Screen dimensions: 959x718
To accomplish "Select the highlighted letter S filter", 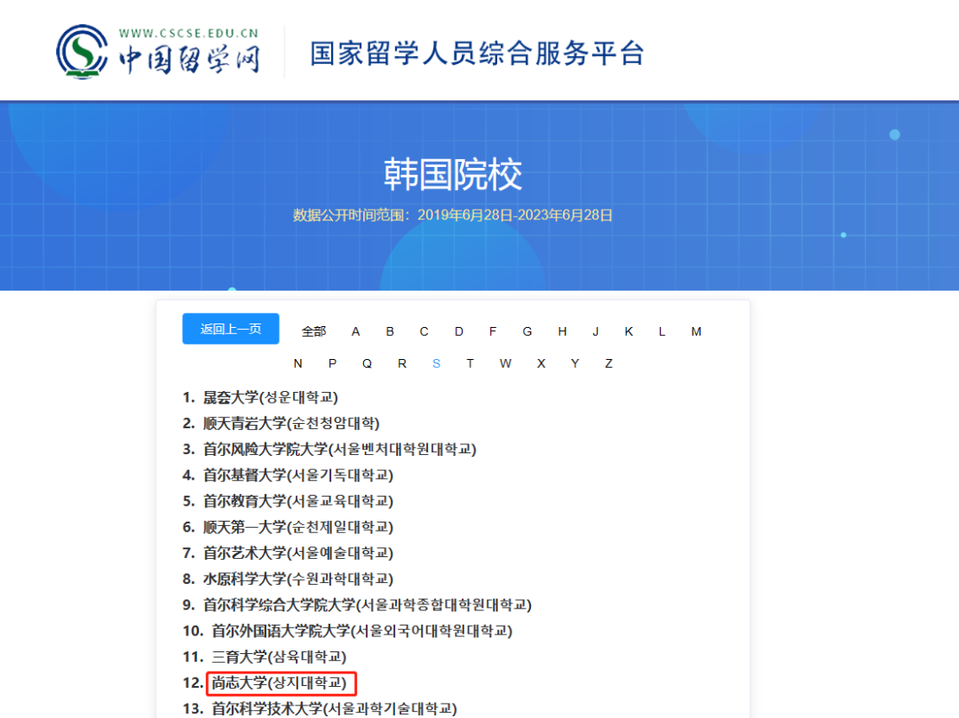I will (436, 363).
